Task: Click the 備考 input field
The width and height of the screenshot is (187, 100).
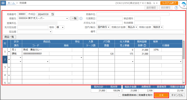Action: coord(140,32)
